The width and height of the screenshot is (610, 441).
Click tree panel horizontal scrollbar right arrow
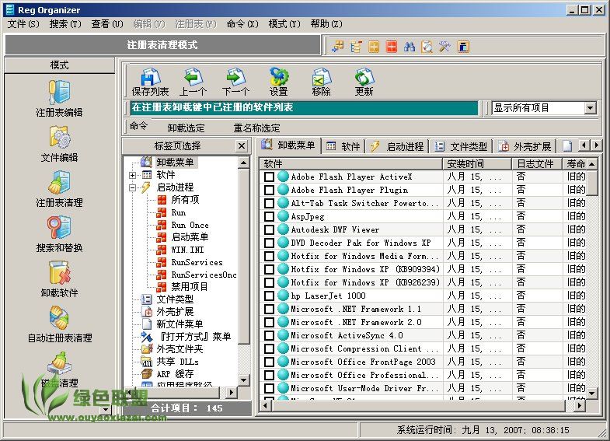click(231, 392)
